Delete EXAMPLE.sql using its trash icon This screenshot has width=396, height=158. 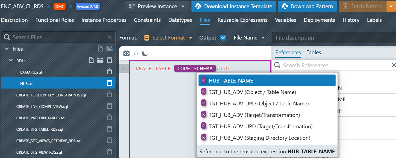point(110,72)
